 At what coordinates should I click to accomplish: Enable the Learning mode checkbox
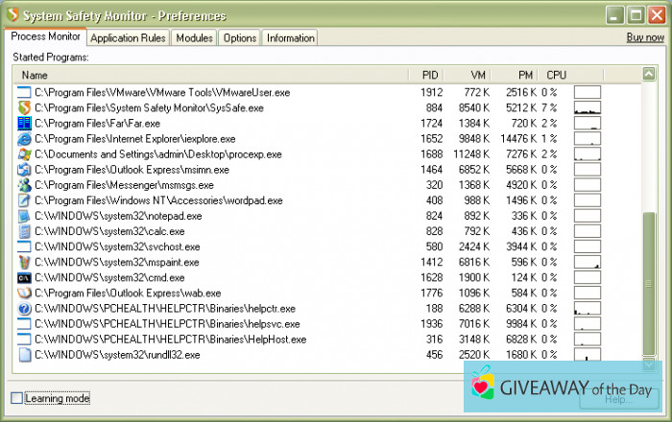[16, 398]
